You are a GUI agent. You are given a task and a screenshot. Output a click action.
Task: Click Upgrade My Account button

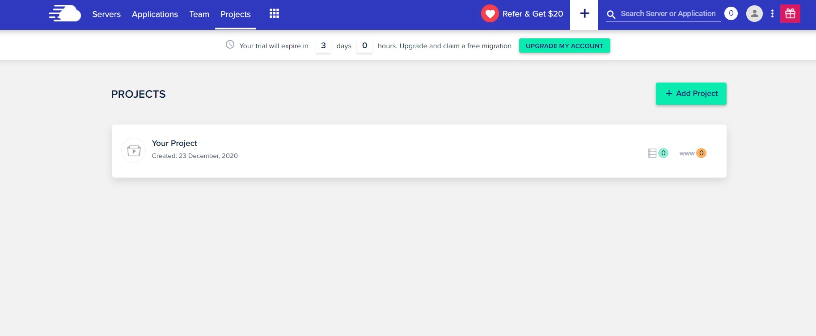coord(564,46)
